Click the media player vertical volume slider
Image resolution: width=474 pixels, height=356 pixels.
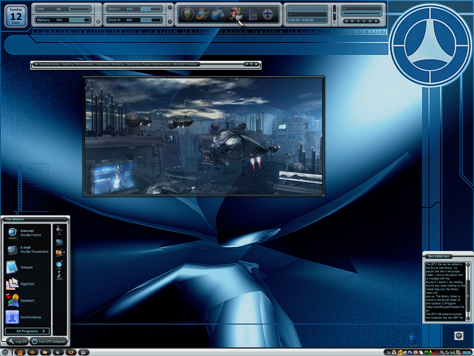[x=334, y=13]
